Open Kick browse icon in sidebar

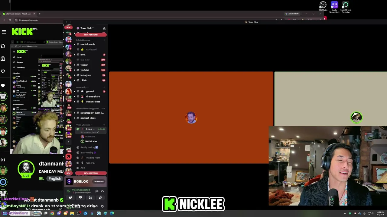pos(3,59)
